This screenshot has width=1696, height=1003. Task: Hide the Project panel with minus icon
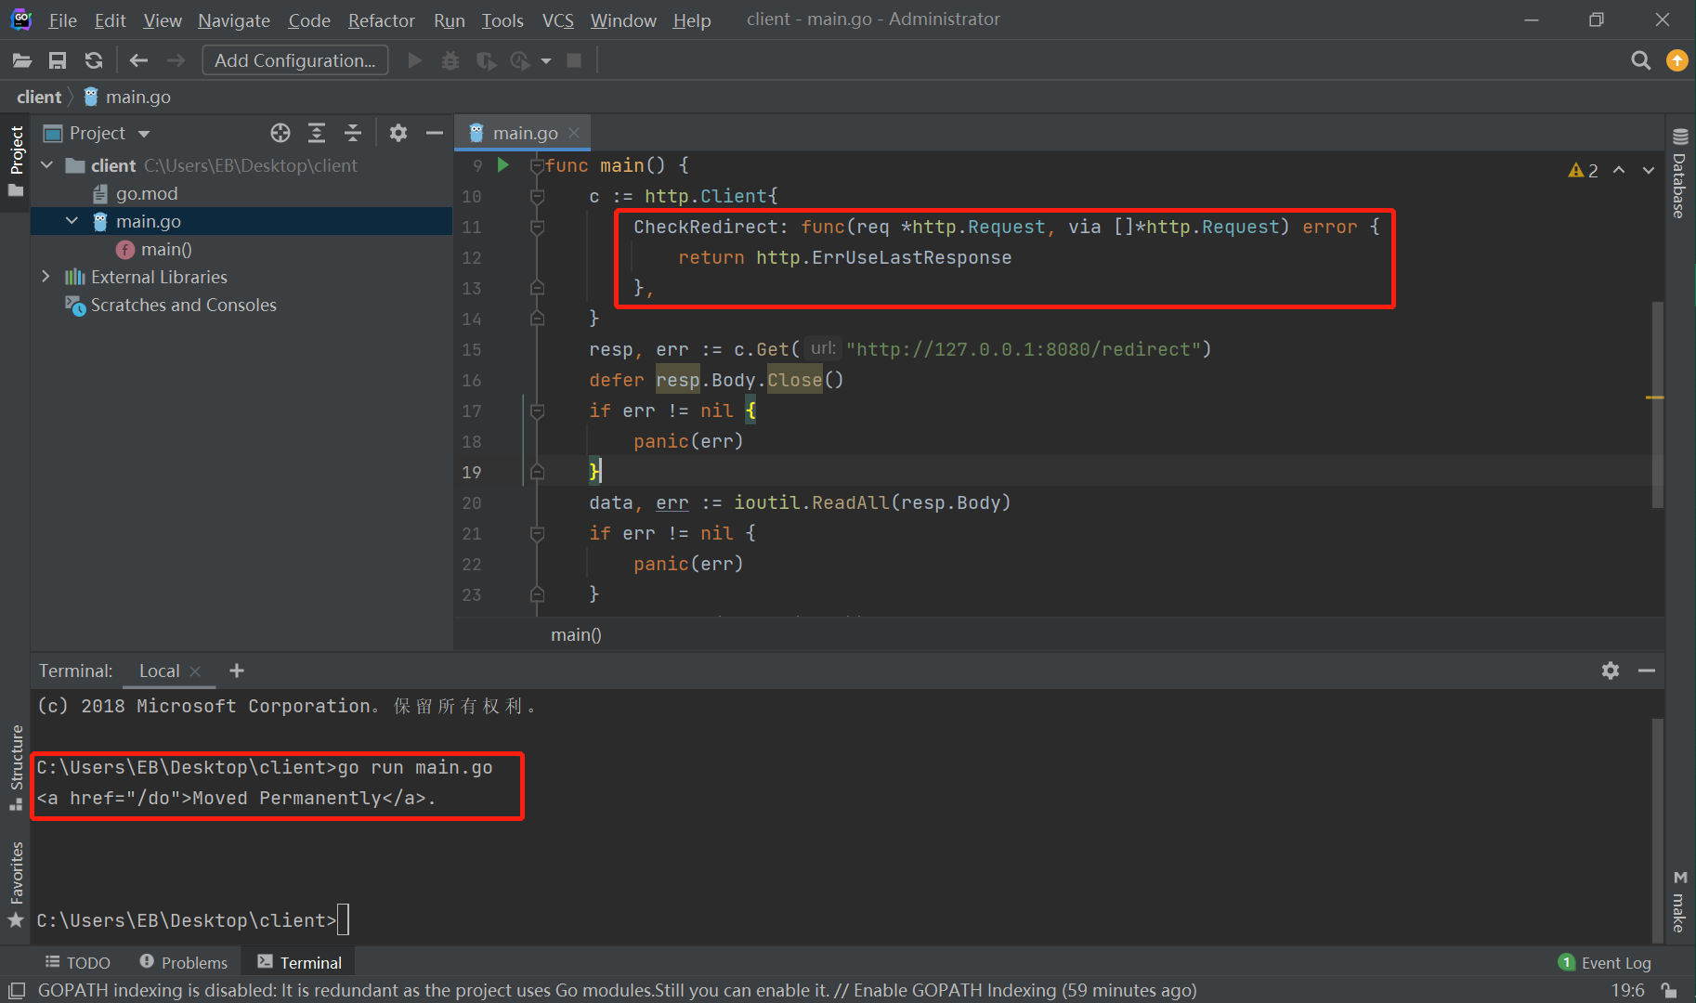coord(434,133)
